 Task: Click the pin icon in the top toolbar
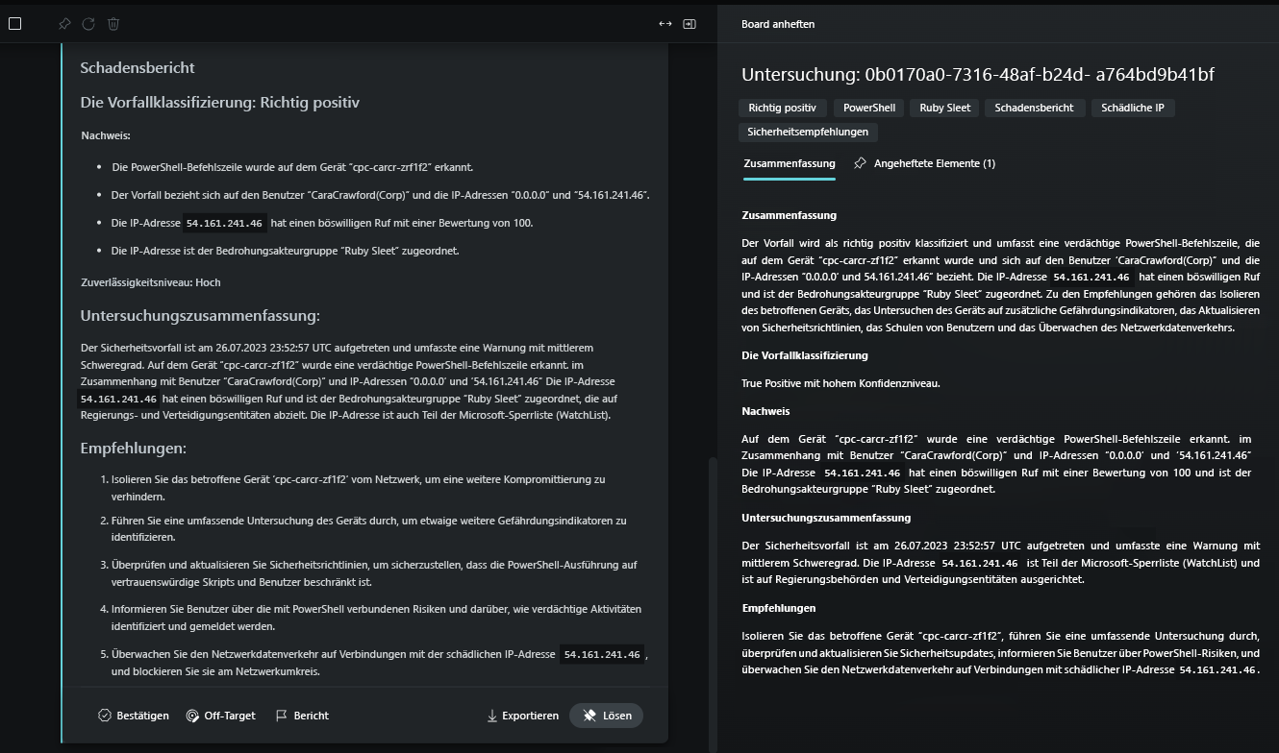[64, 24]
